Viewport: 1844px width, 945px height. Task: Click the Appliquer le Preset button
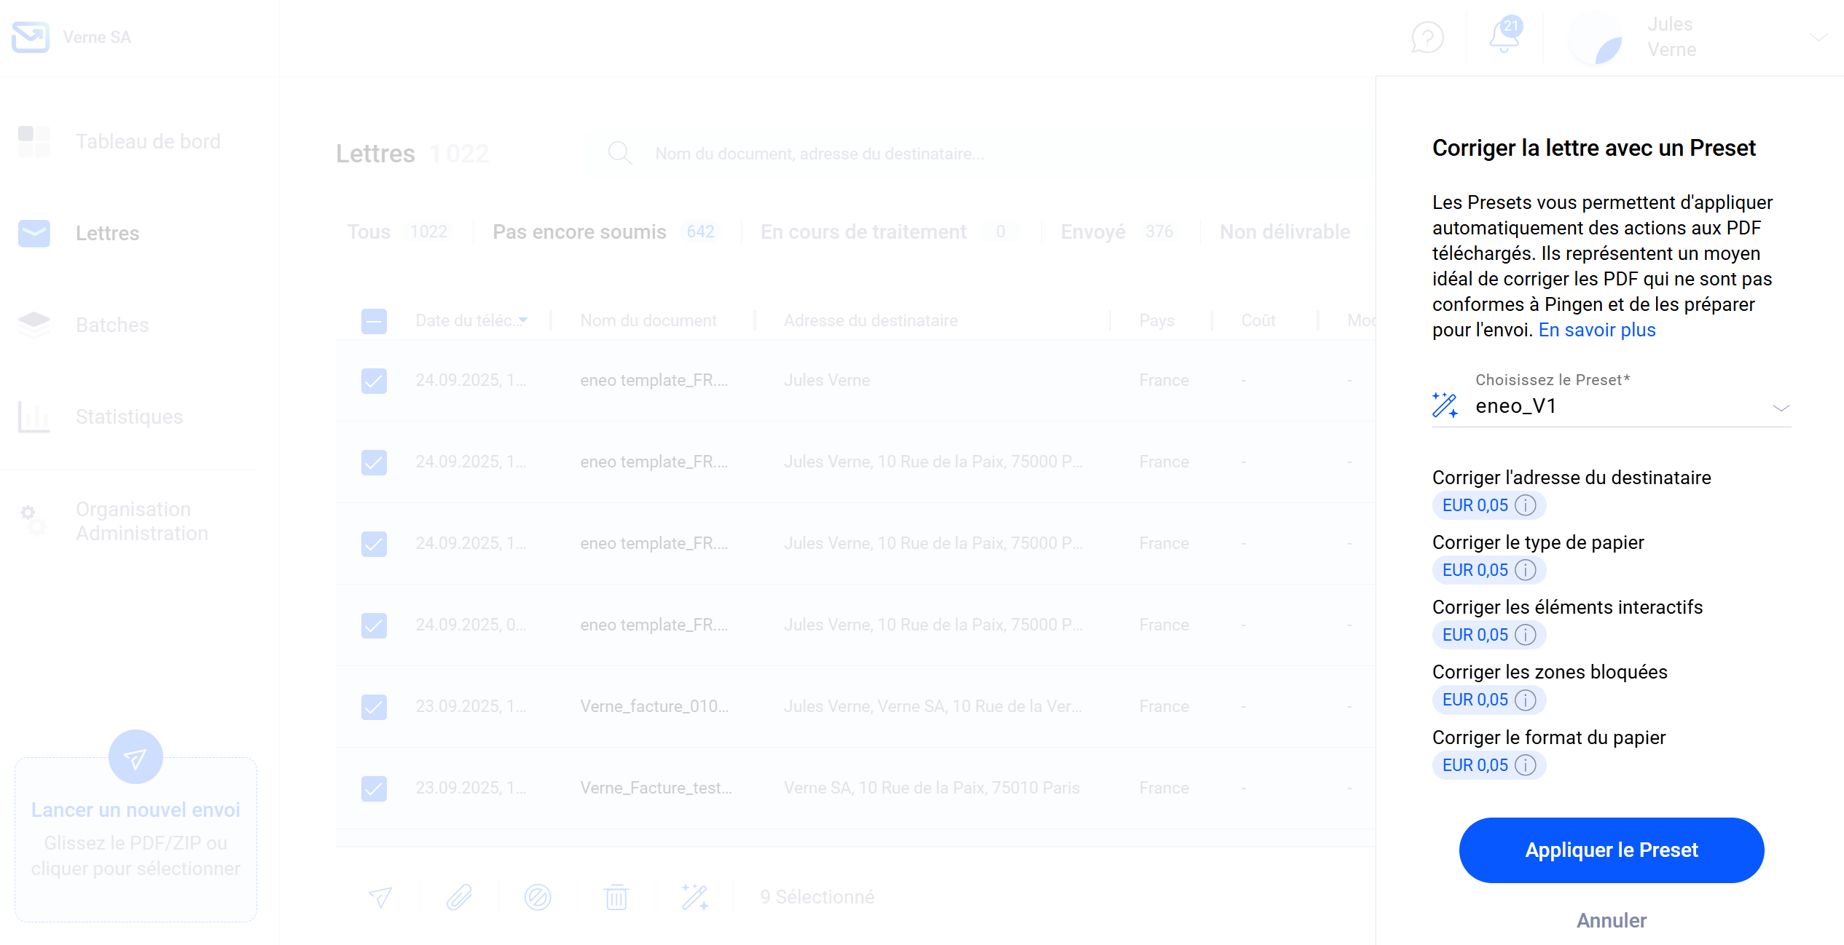(1611, 850)
